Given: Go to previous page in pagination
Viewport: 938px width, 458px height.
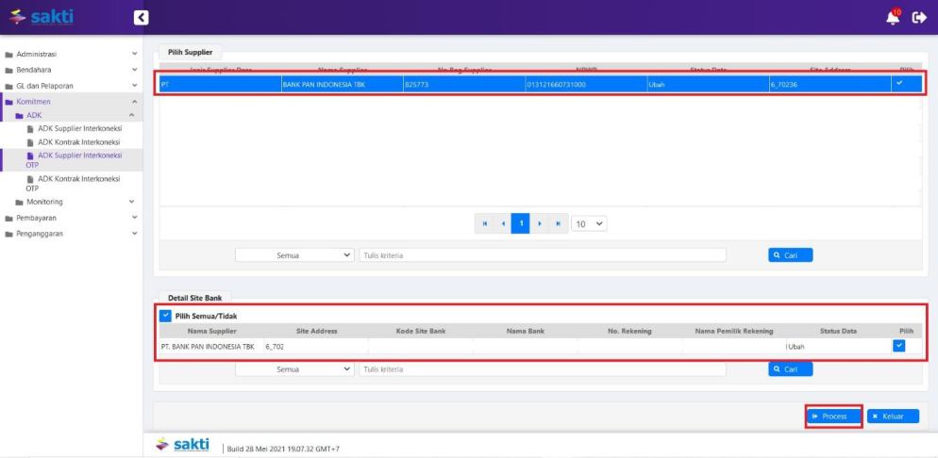Looking at the screenshot, I should (503, 223).
